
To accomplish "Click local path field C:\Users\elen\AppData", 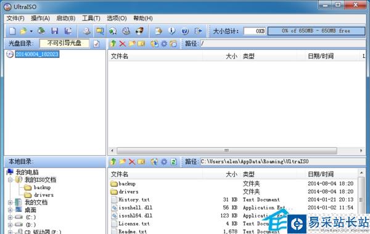I will click(282, 161).
